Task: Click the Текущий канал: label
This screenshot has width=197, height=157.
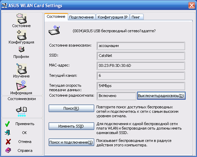Action: pos(63,75)
